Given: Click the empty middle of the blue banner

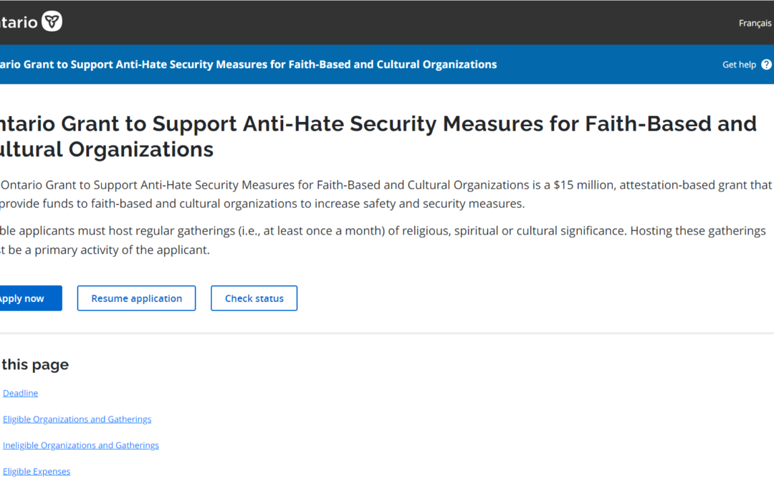Looking at the screenshot, I should pos(609,65).
